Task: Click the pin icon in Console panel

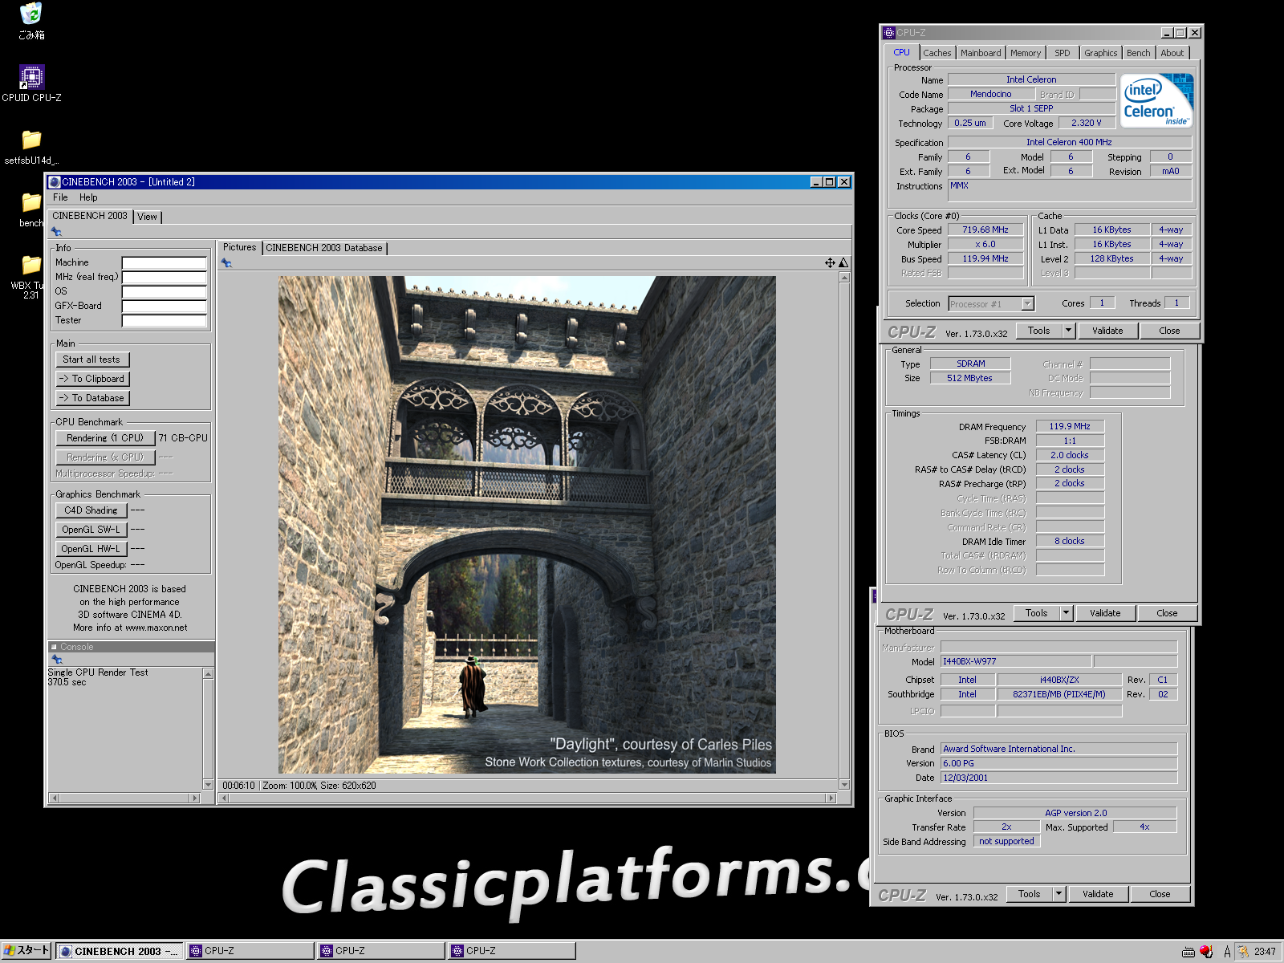Action: (57, 660)
